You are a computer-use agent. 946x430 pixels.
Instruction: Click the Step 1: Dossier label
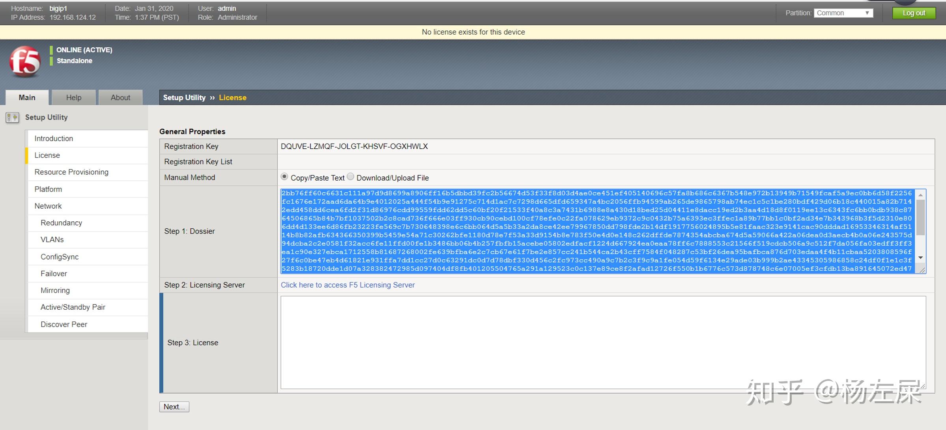[189, 231]
